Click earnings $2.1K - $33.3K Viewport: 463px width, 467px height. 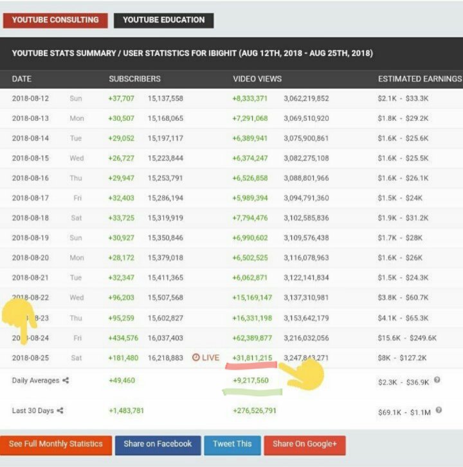pyautogui.click(x=403, y=98)
